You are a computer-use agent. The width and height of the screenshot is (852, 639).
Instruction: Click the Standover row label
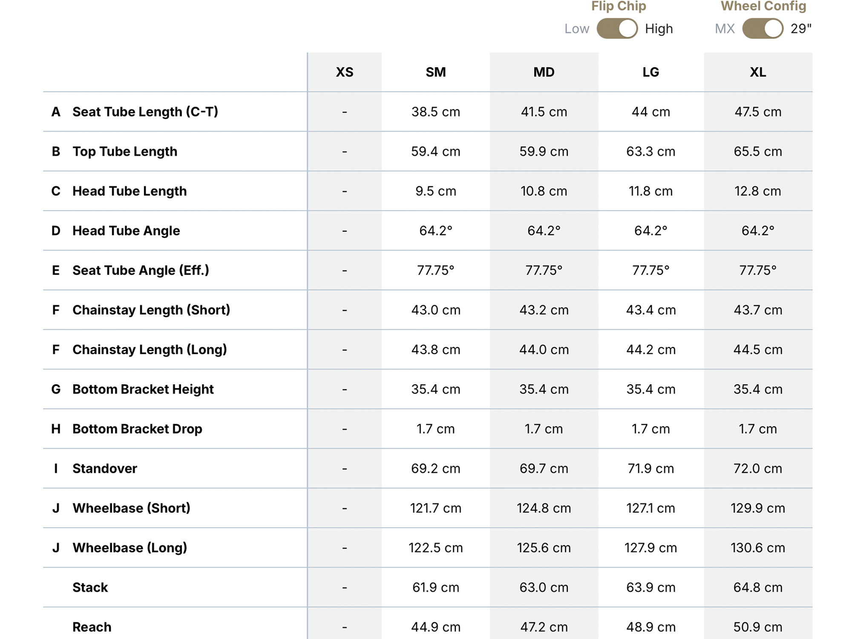pos(105,468)
